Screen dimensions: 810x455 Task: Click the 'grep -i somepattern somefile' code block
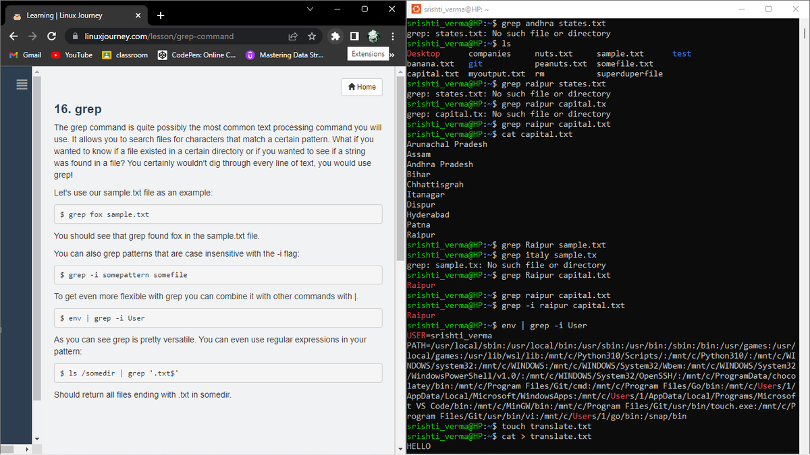click(x=218, y=275)
